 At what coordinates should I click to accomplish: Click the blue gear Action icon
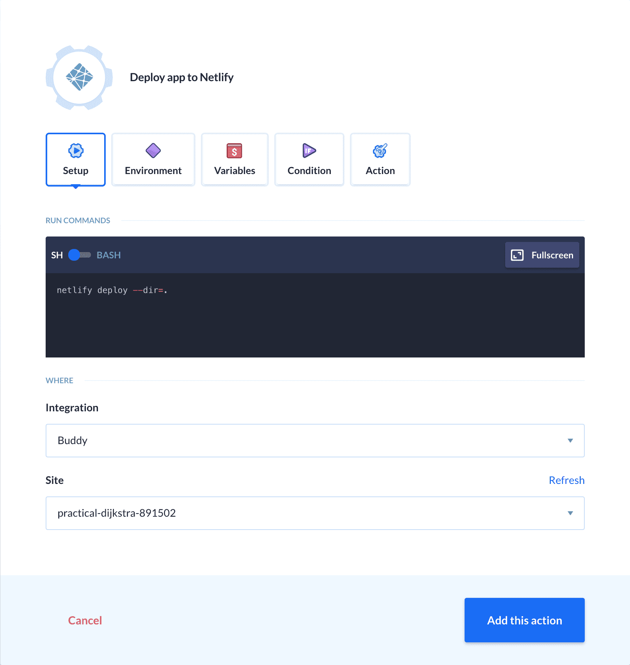(x=380, y=151)
